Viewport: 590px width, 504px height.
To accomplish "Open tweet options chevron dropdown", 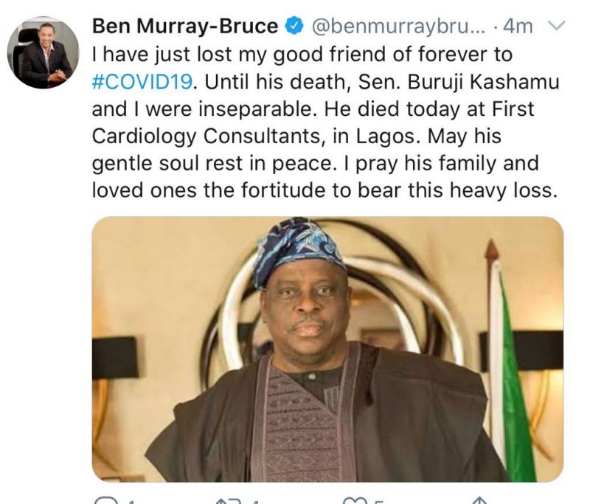I will pyautogui.click(x=557, y=27).
